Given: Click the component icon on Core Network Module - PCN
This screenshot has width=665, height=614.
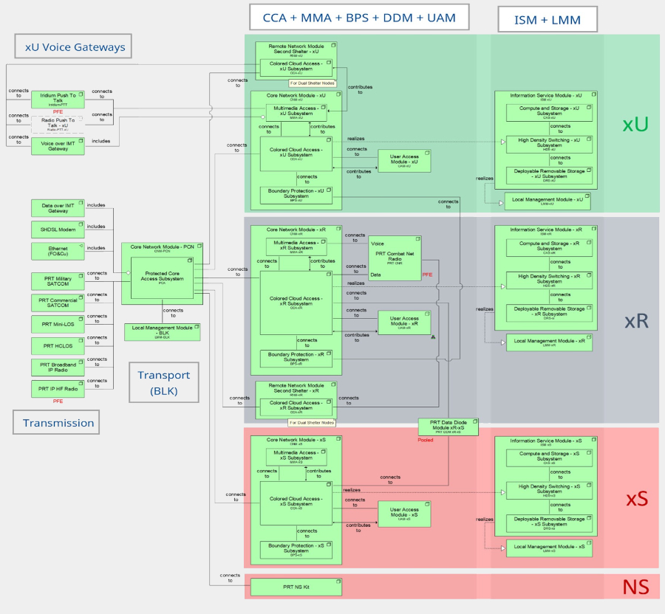Looking at the screenshot, I should point(200,246).
